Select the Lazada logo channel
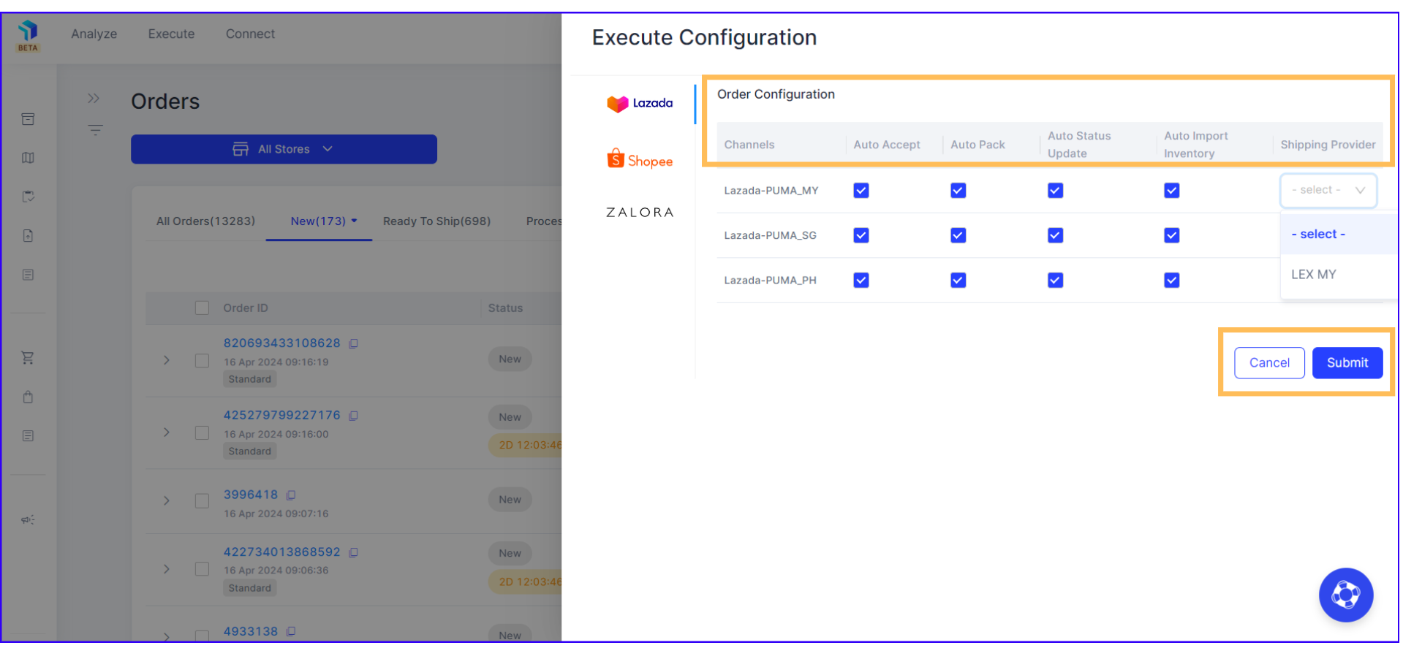 [640, 104]
